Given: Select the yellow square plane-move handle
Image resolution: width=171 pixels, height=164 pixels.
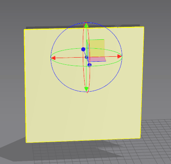Looking at the screenshot, I should click(97, 48).
